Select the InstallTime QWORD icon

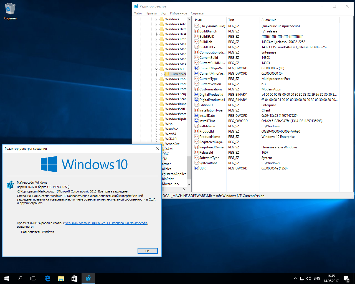tap(197, 121)
